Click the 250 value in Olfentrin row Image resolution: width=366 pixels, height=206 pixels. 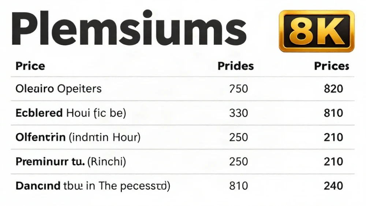click(238, 137)
